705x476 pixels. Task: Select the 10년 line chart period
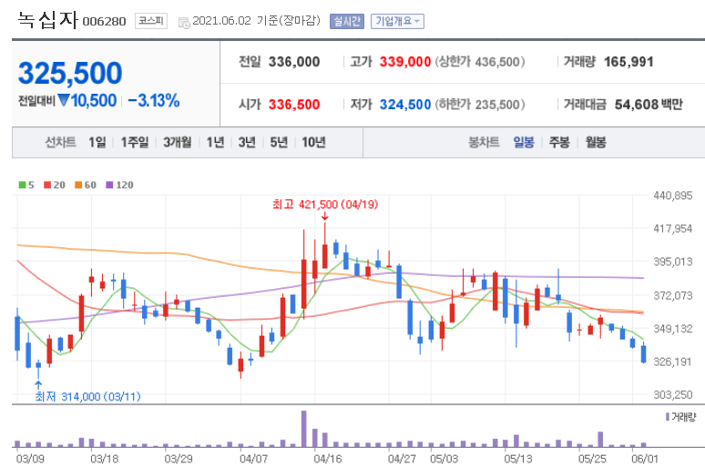click(313, 142)
